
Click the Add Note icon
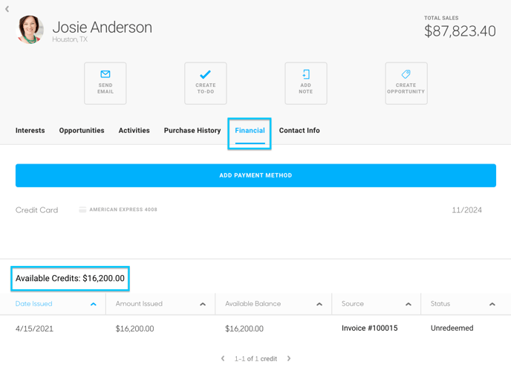point(306,74)
